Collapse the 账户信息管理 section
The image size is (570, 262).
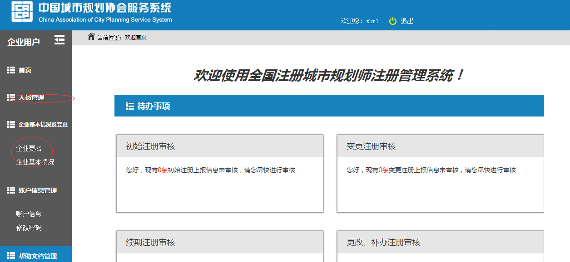37,190
